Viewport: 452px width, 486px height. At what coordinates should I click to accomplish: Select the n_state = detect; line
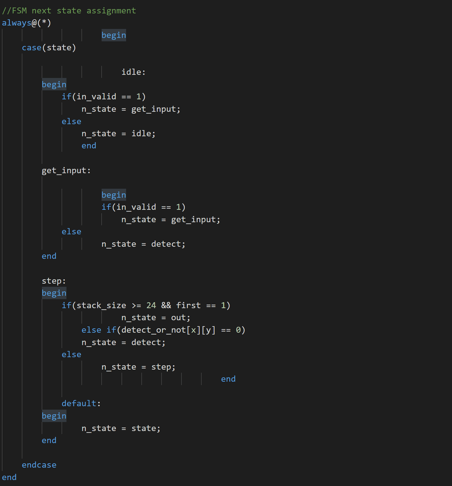[143, 243]
